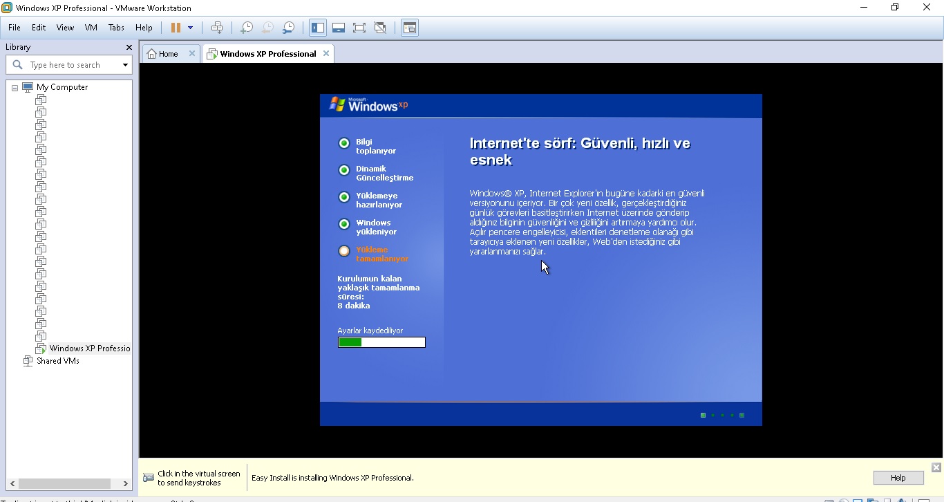Click the "Dinamik Güncelleştirme" step indicator
Viewport: 944px width, 502px height.
(344, 170)
